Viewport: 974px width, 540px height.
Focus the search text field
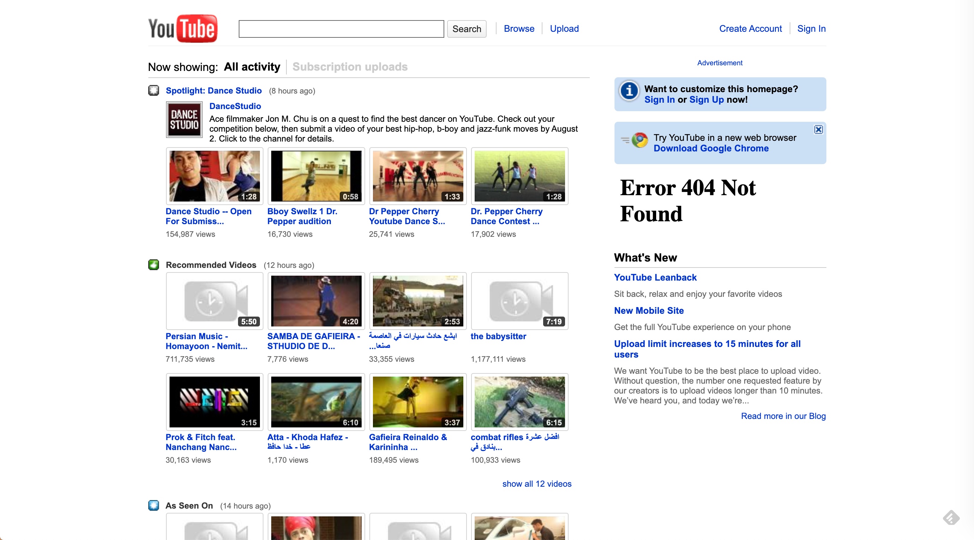click(x=341, y=29)
